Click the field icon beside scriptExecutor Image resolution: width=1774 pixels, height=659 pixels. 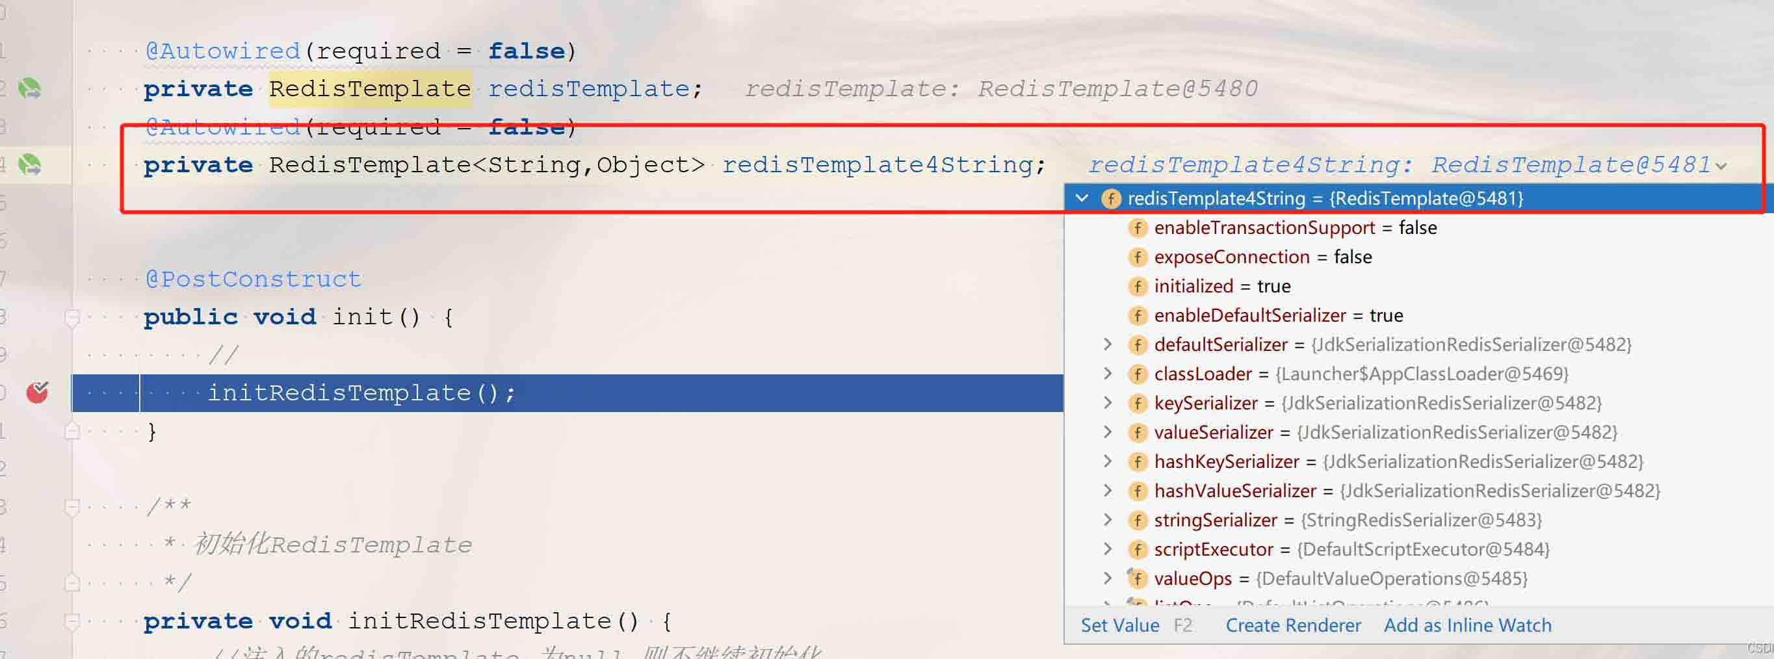(1138, 550)
